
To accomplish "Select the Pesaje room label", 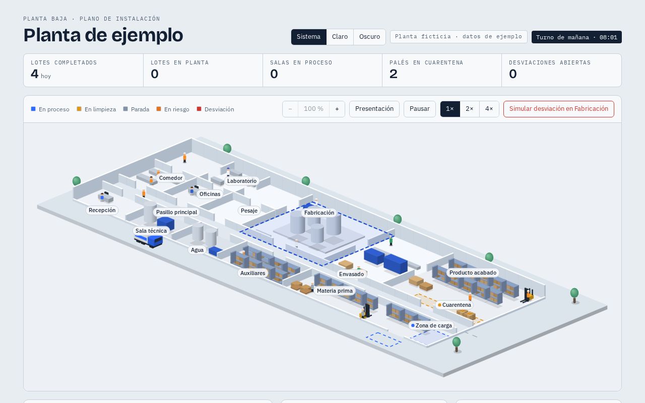I will point(249,211).
